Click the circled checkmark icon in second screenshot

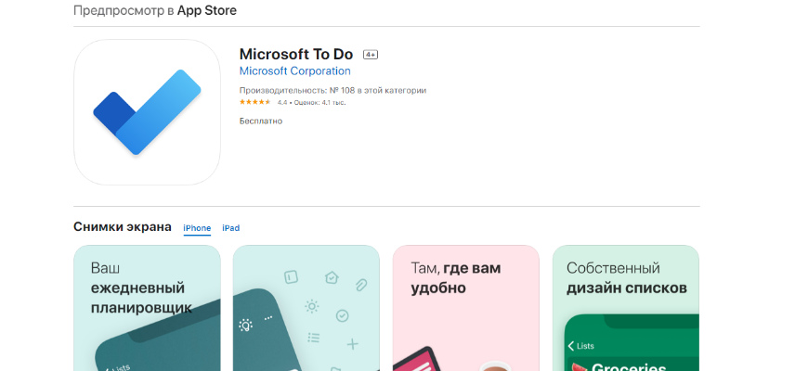pos(342,315)
